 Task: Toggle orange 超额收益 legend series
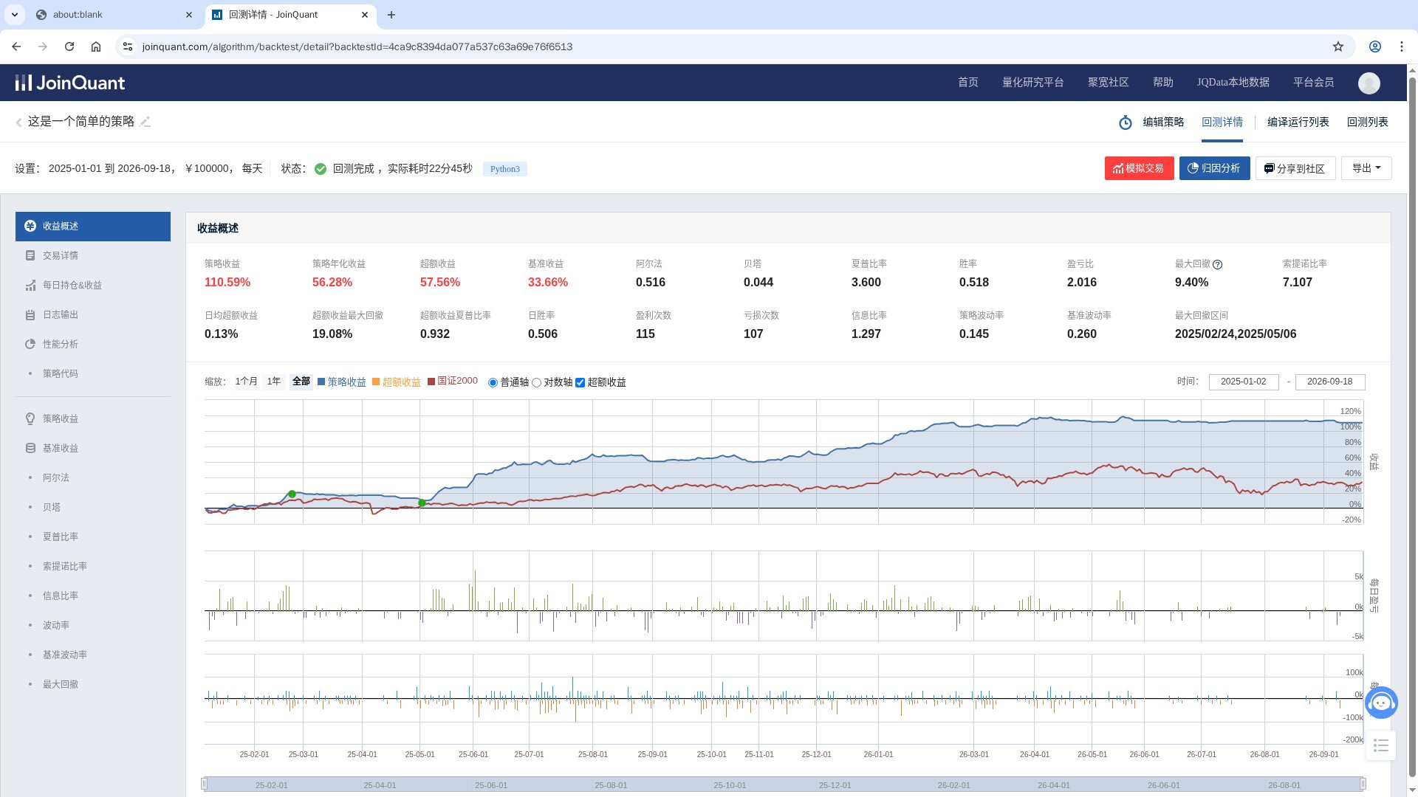pos(396,382)
